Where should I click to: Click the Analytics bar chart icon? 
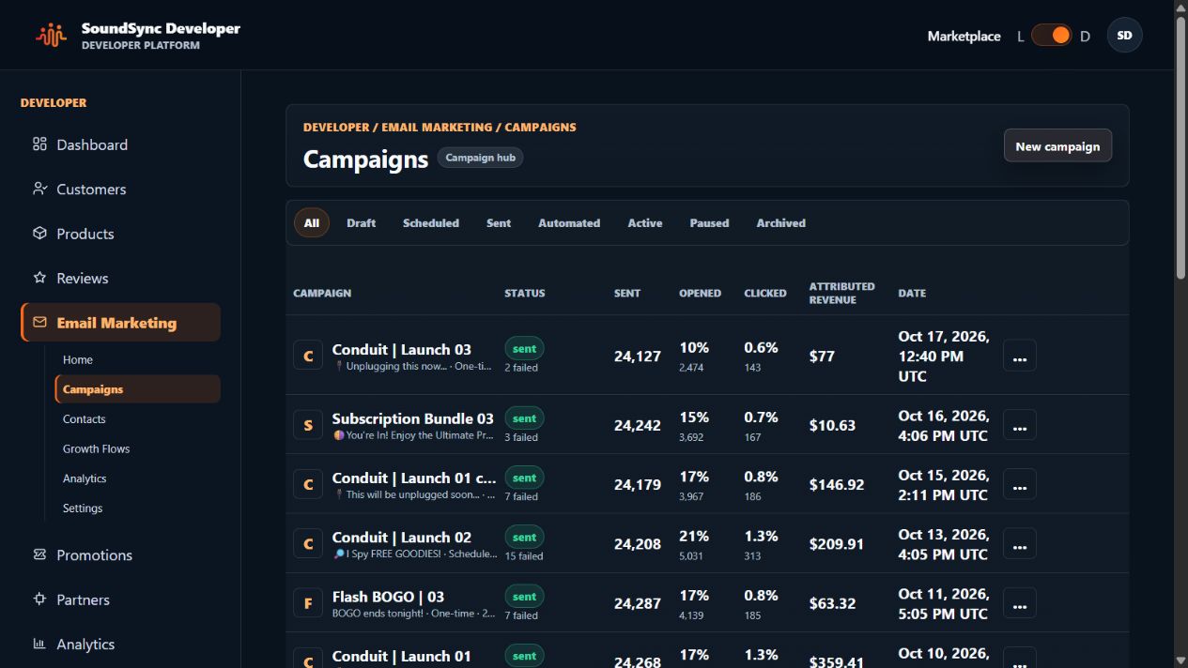coord(39,644)
